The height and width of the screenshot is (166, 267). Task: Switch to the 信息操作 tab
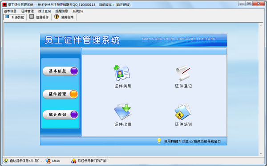tap(39, 17)
